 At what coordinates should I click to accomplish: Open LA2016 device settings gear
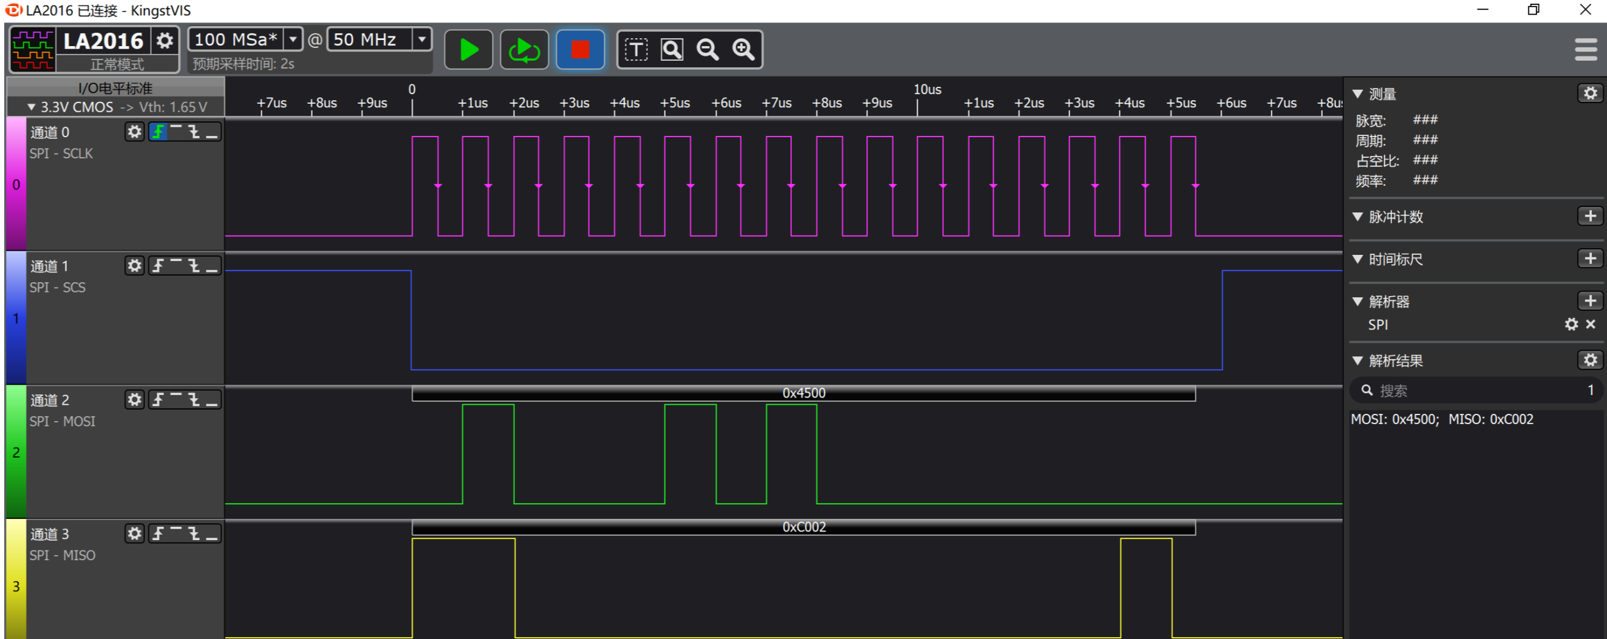point(165,41)
